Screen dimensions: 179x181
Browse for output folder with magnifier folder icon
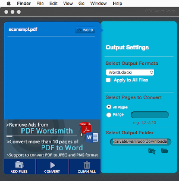(x=152, y=152)
